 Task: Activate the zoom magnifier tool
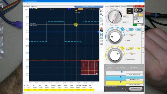[x=101, y=14]
